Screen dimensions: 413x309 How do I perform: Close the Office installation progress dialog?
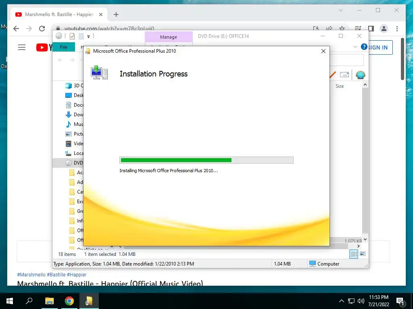pos(323,51)
